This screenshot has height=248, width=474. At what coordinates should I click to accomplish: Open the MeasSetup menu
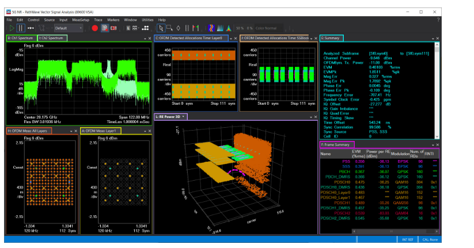tap(81, 20)
